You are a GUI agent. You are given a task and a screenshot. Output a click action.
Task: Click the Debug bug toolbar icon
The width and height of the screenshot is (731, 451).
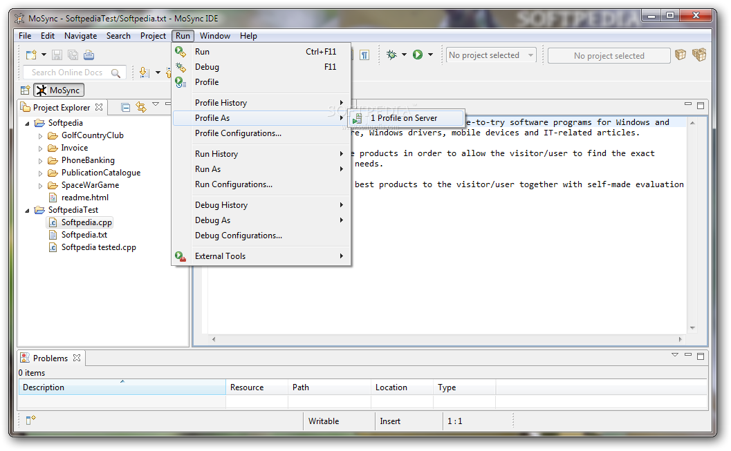391,55
